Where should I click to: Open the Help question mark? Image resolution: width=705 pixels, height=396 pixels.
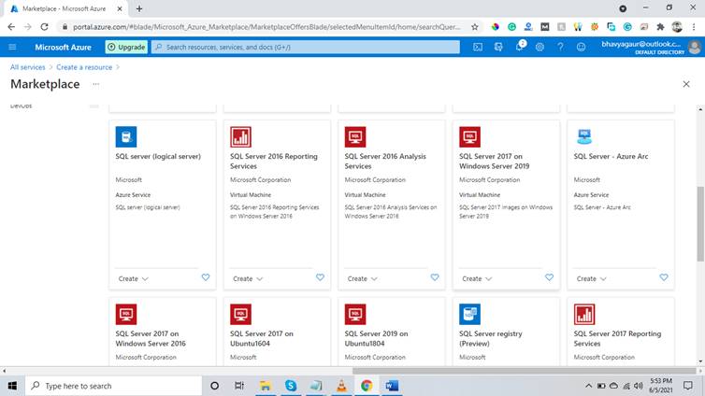560,47
